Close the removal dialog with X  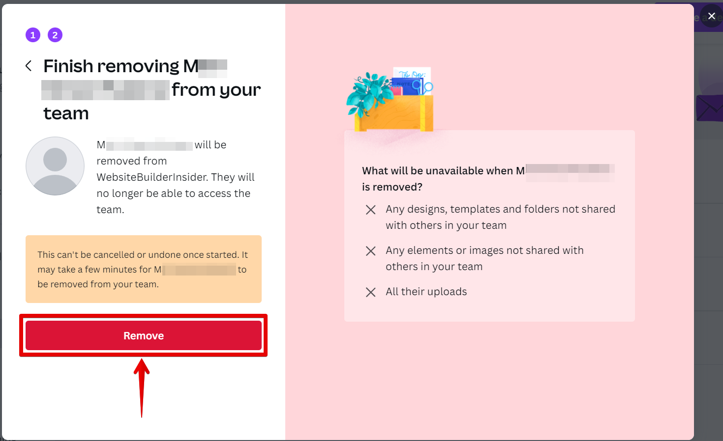coord(711,16)
